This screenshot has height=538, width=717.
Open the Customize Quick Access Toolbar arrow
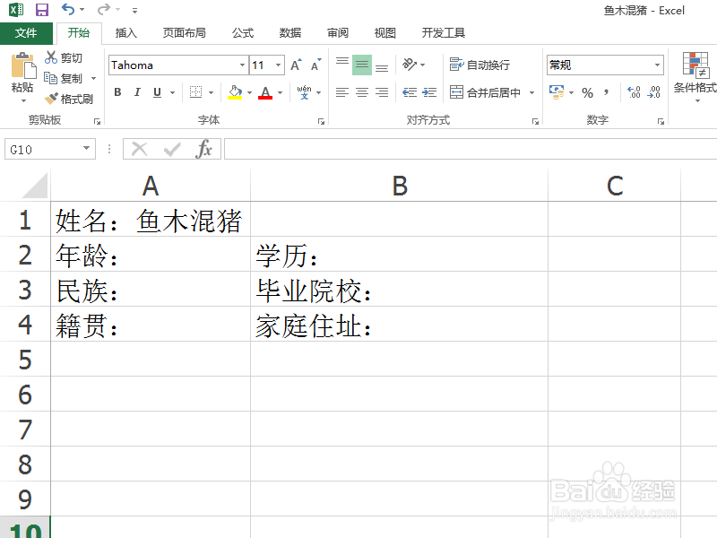(x=134, y=10)
